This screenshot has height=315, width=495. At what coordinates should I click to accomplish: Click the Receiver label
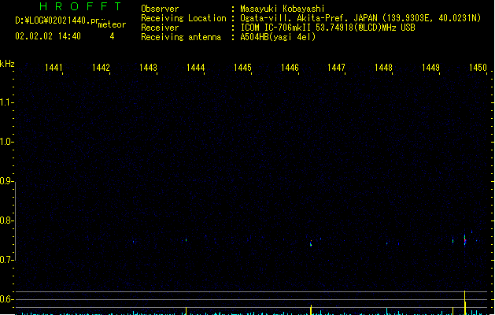pyautogui.click(x=160, y=28)
